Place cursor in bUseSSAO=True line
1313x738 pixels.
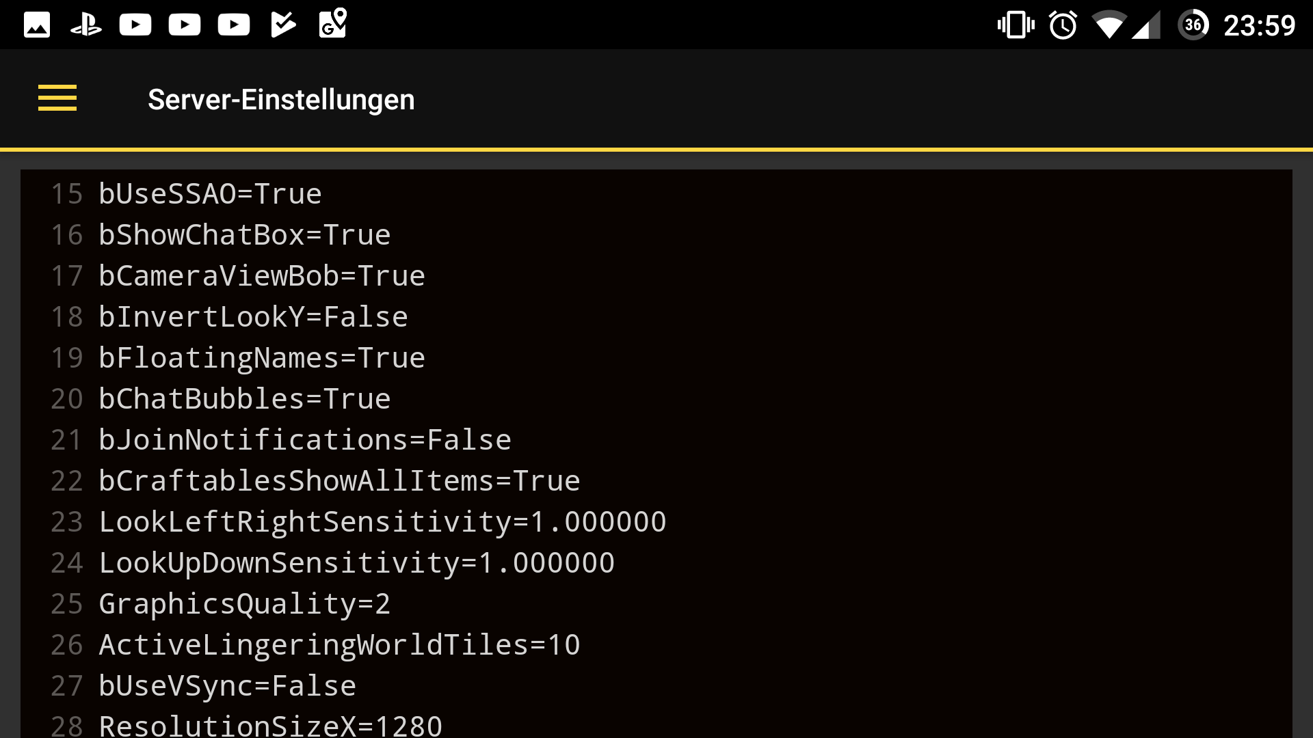tap(210, 194)
